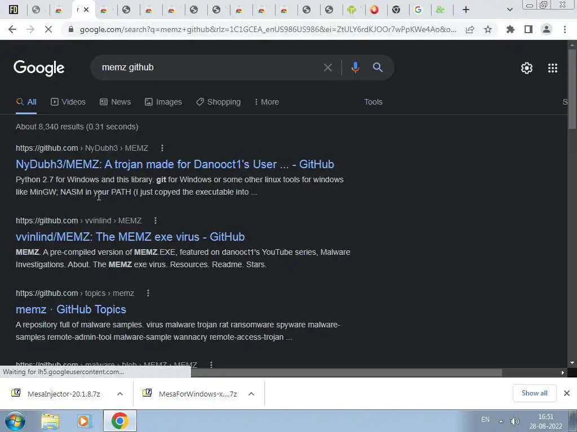Show hidden system tray icons

click(501, 421)
